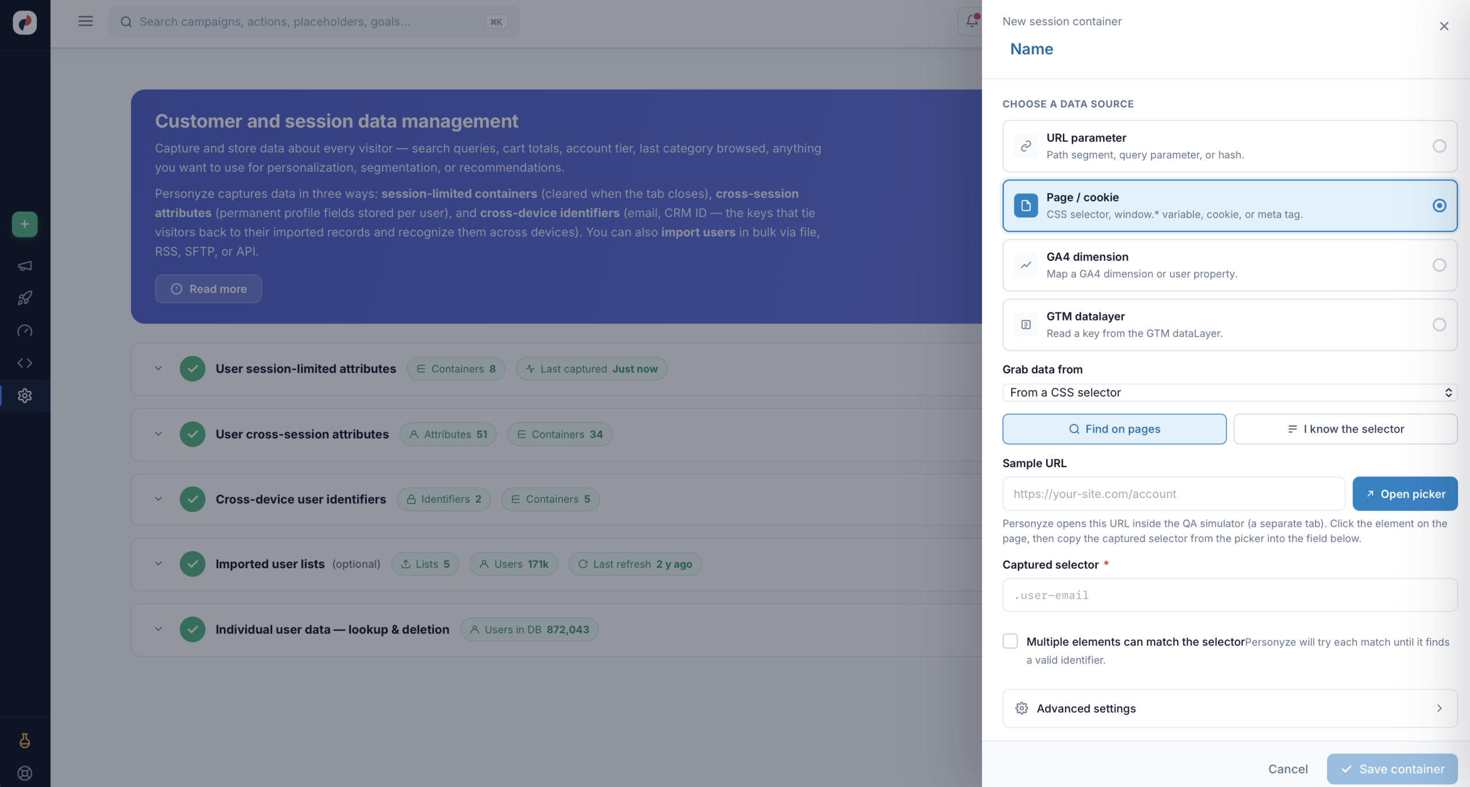This screenshot has width=1470, height=787.
Task: Expand Imported user lists row
Action: click(x=158, y=564)
